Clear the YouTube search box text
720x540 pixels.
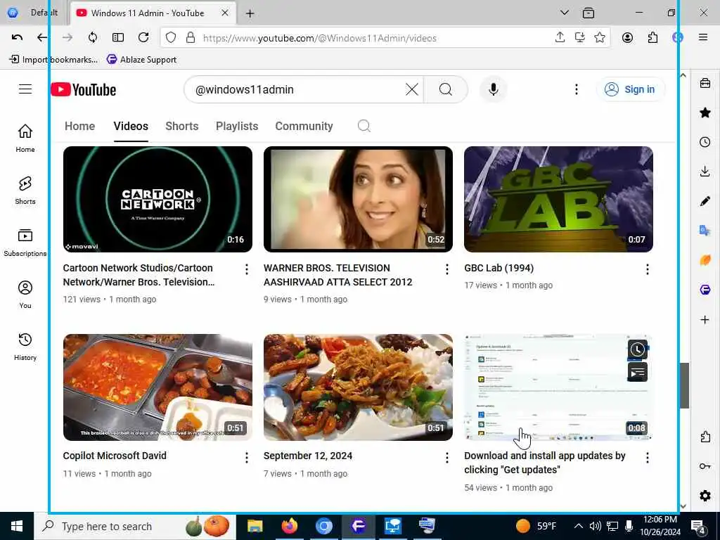[x=412, y=89]
